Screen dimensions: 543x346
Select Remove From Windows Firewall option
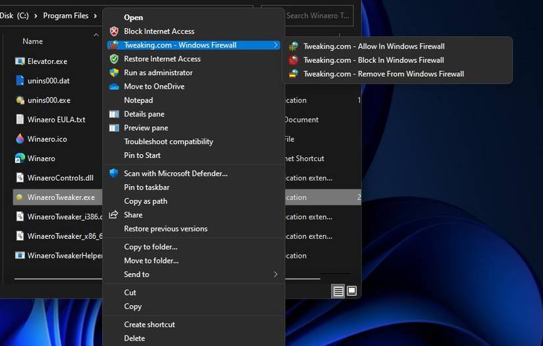[383, 74]
